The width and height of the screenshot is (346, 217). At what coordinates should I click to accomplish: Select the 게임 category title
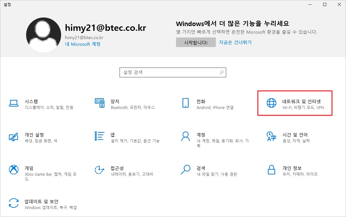tap(29, 168)
